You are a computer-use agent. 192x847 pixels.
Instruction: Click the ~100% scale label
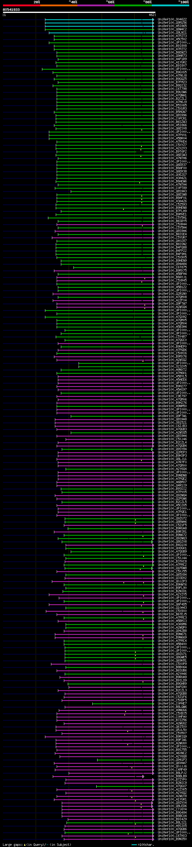(184, 2)
